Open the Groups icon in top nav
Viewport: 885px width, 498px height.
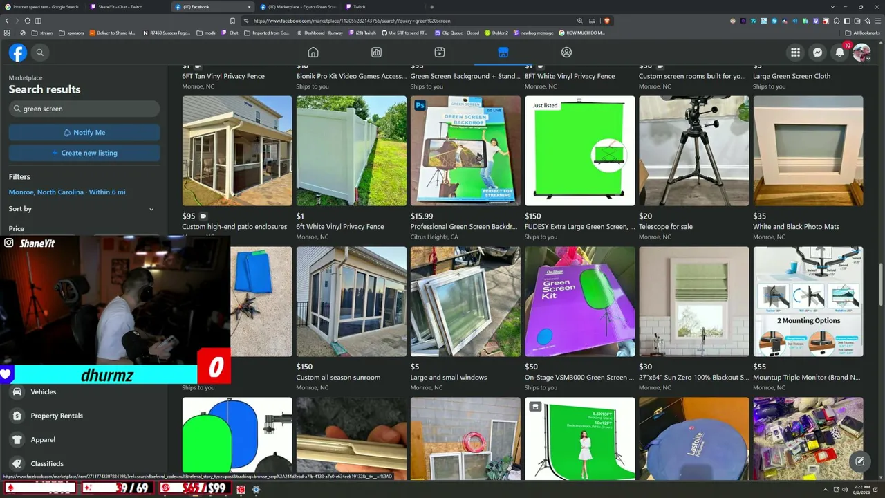[566, 53]
